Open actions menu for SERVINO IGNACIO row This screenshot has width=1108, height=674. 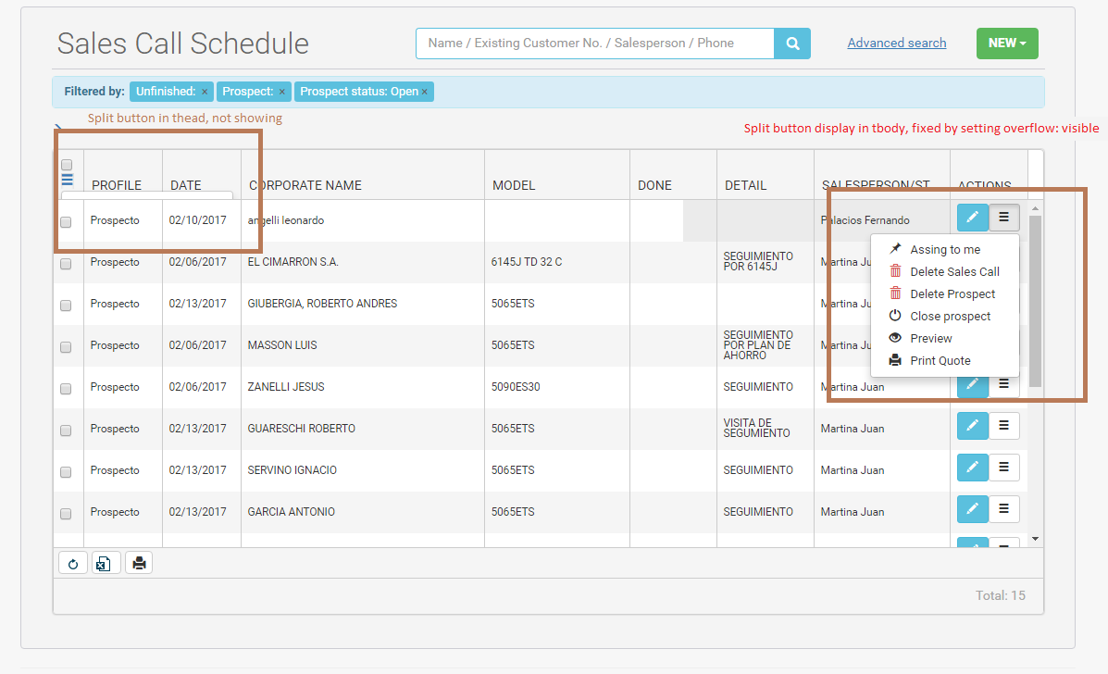coord(1004,468)
